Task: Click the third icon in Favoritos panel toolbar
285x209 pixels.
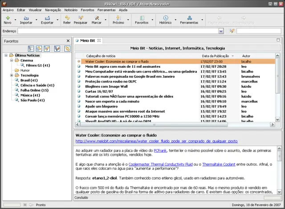Action: (x=47, y=49)
